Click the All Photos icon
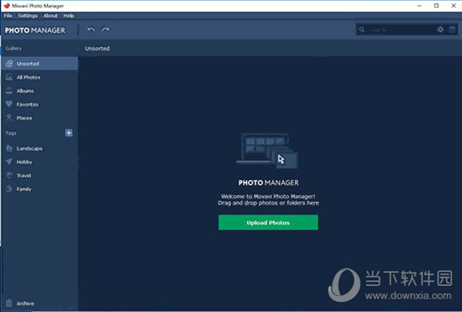The height and width of the screenshot is (312, 462). coord(9,77)
